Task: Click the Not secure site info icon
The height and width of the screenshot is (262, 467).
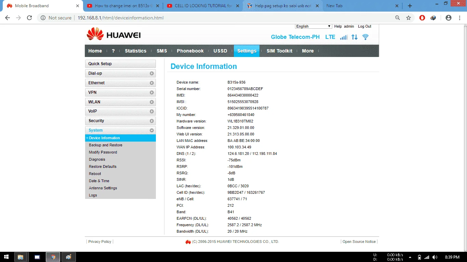Action: coord(43,18)
